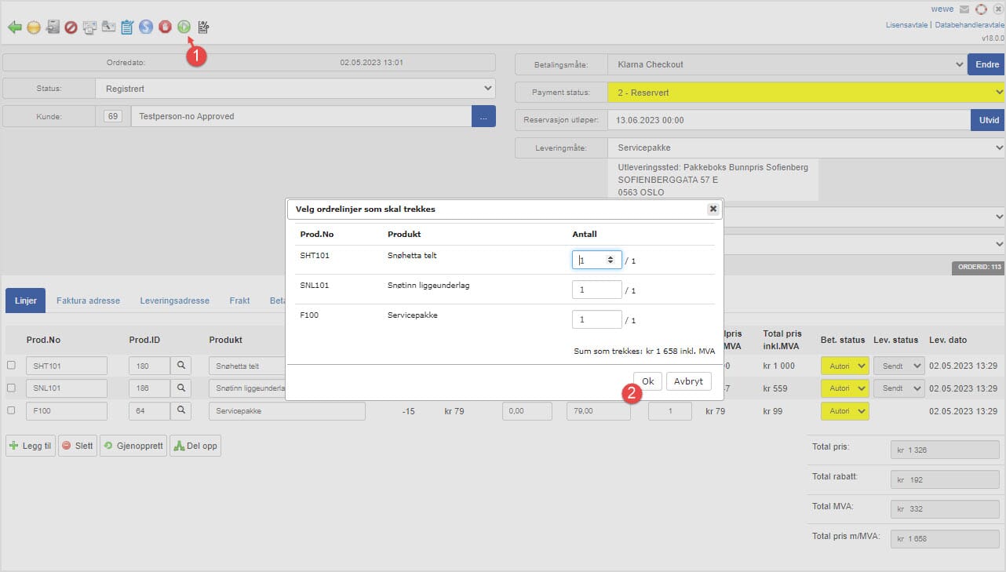Screen dimensions: 1006x572
Task: Open the Leveringsadresse tab
Action: tap(174, 301)
